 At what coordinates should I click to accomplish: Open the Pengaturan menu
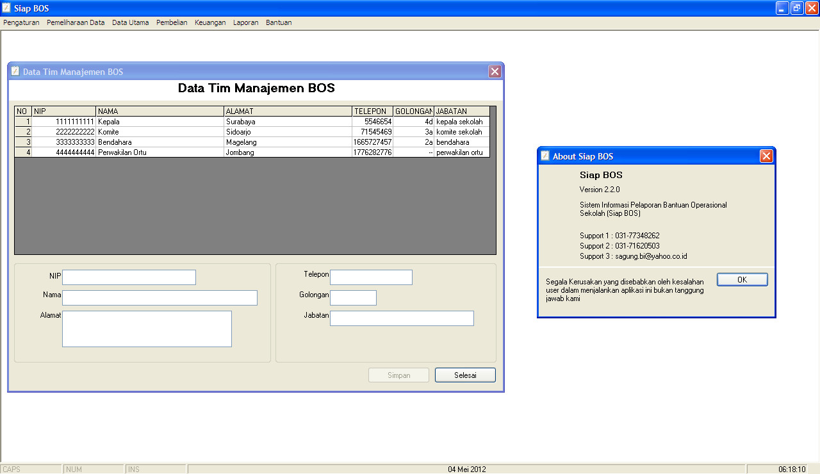pyautogui.click(x=21, y=22)
